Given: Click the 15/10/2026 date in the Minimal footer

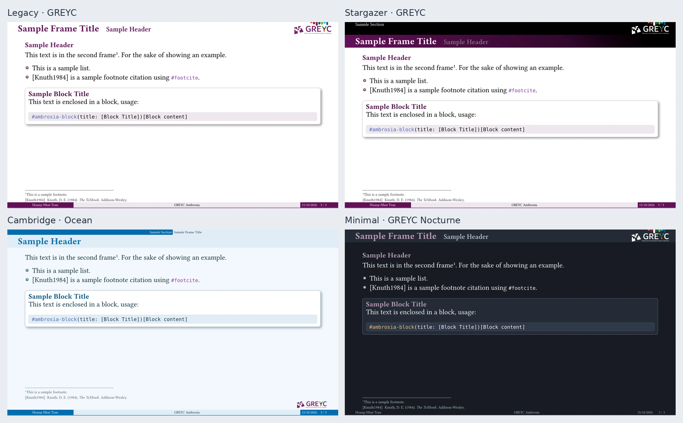Looking at the screenshot, I should point(645,413).
